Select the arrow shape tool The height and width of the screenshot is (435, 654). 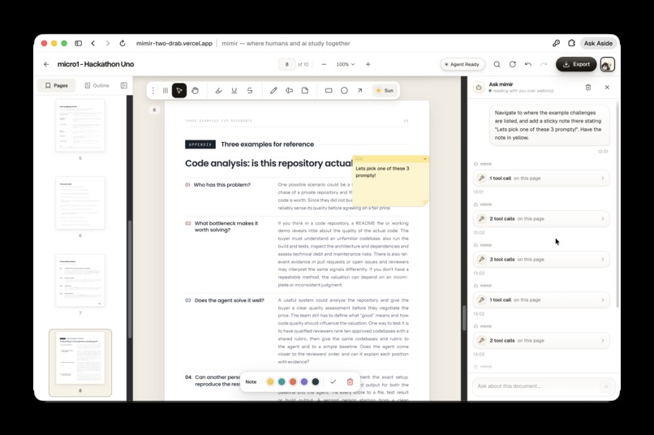[x=359, y=91]
